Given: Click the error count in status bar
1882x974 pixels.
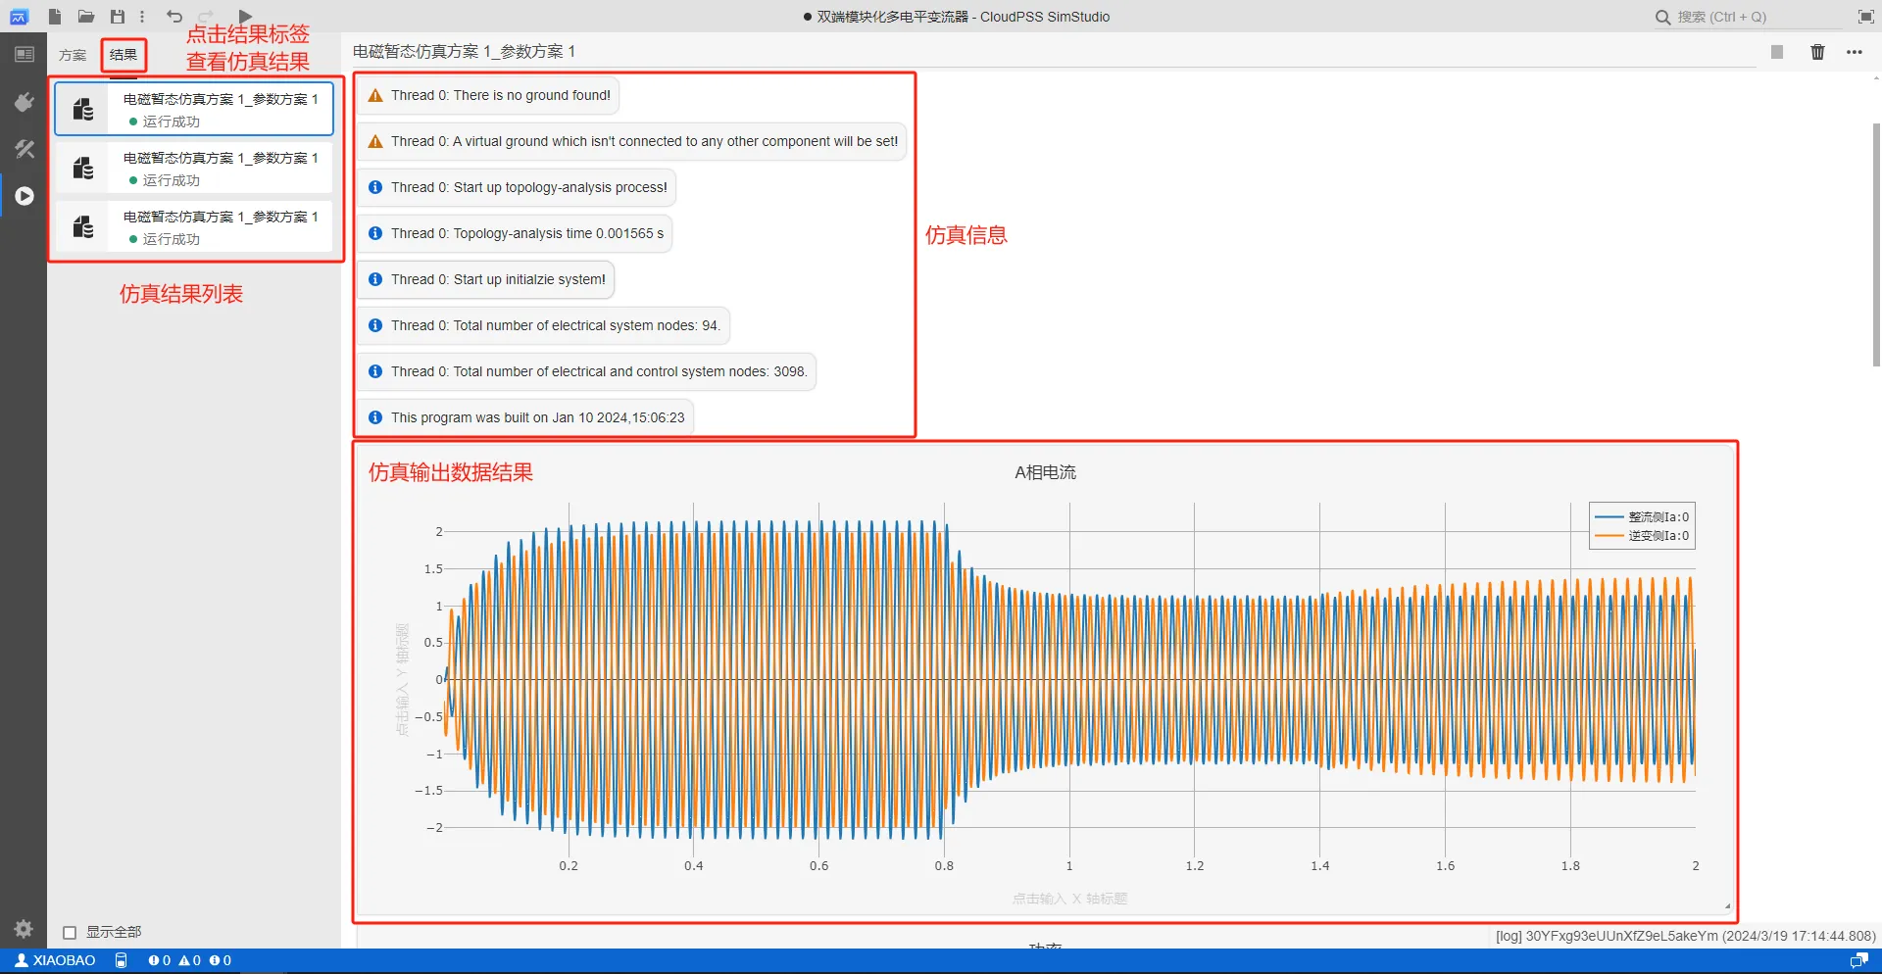Looking at the screenshot, I should click(159, 960).
